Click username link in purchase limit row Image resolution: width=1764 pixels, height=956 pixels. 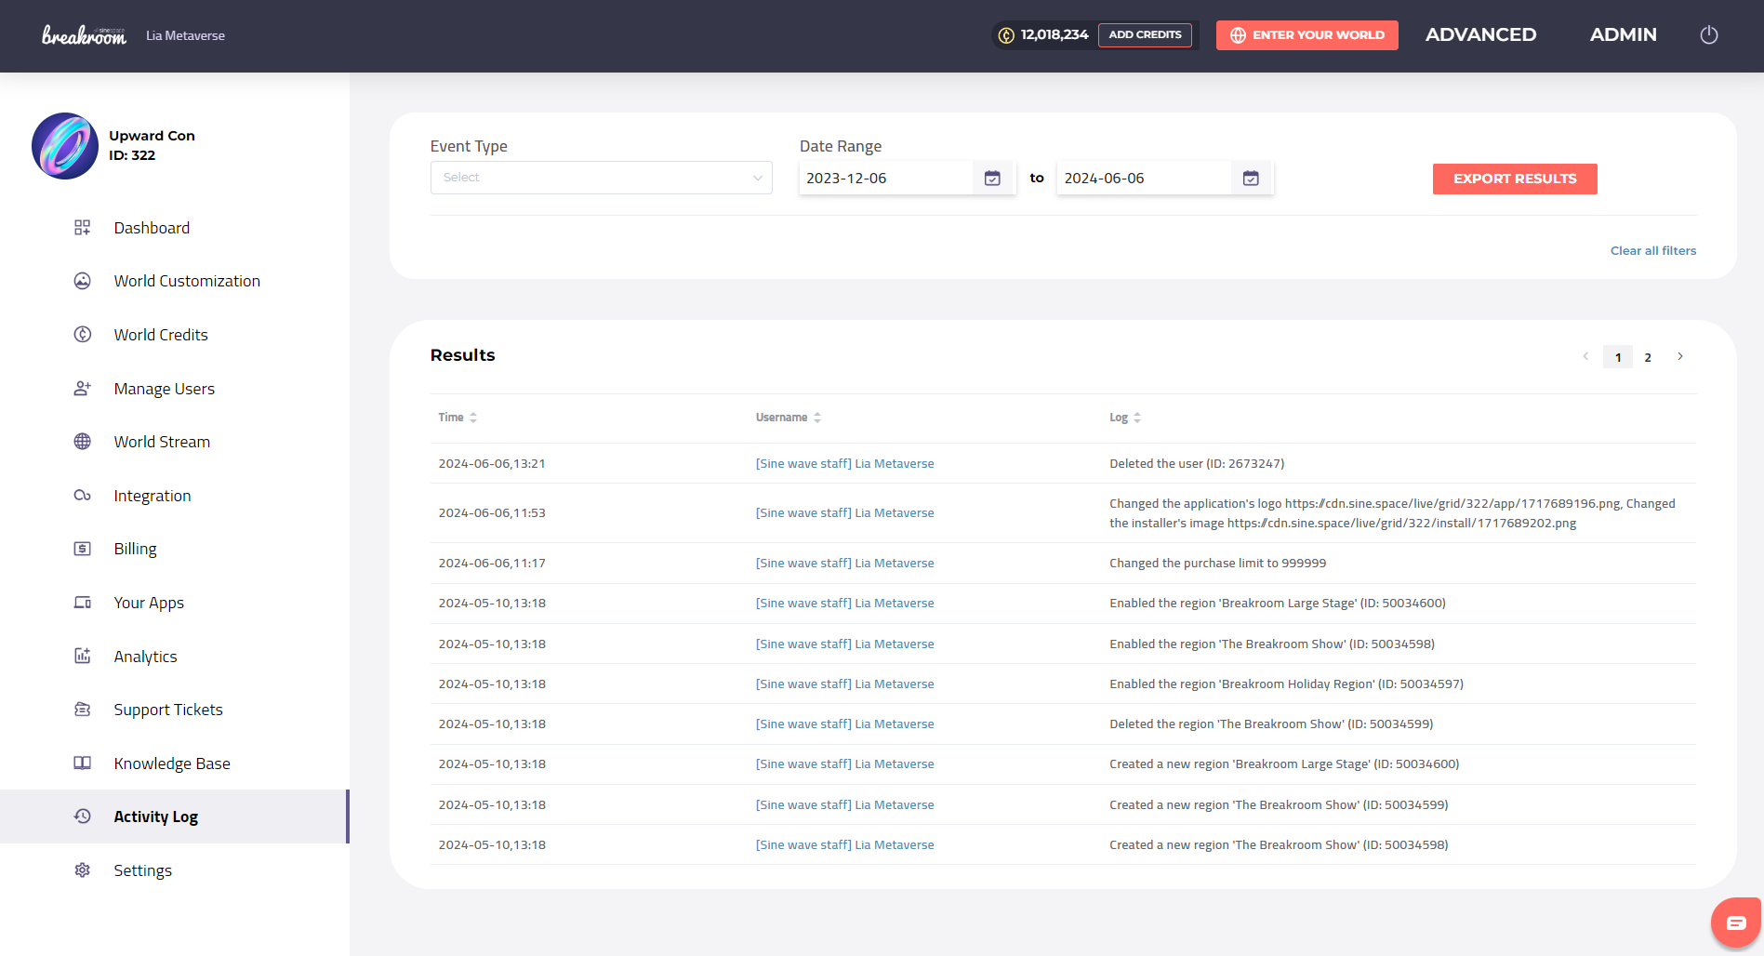(844, 564)
